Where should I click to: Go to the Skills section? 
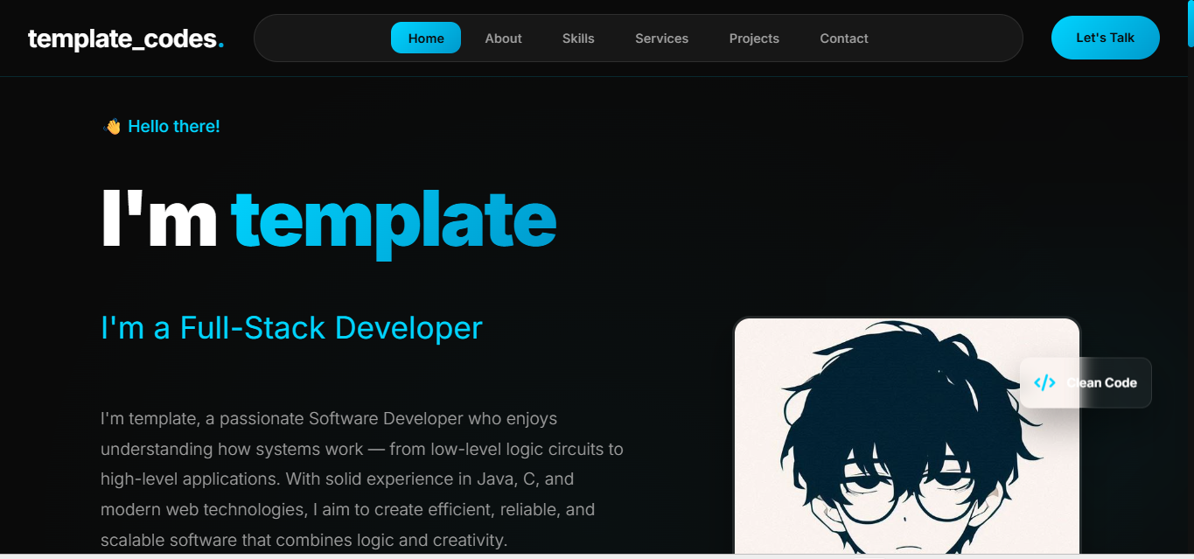[578, 38]
